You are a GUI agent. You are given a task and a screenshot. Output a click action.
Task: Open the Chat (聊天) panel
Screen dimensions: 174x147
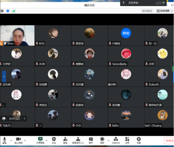click(91, 140)
